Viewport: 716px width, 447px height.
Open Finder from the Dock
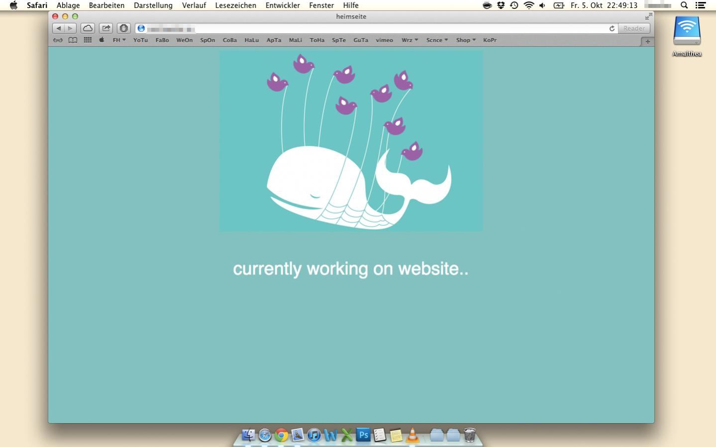pos(248,435)
